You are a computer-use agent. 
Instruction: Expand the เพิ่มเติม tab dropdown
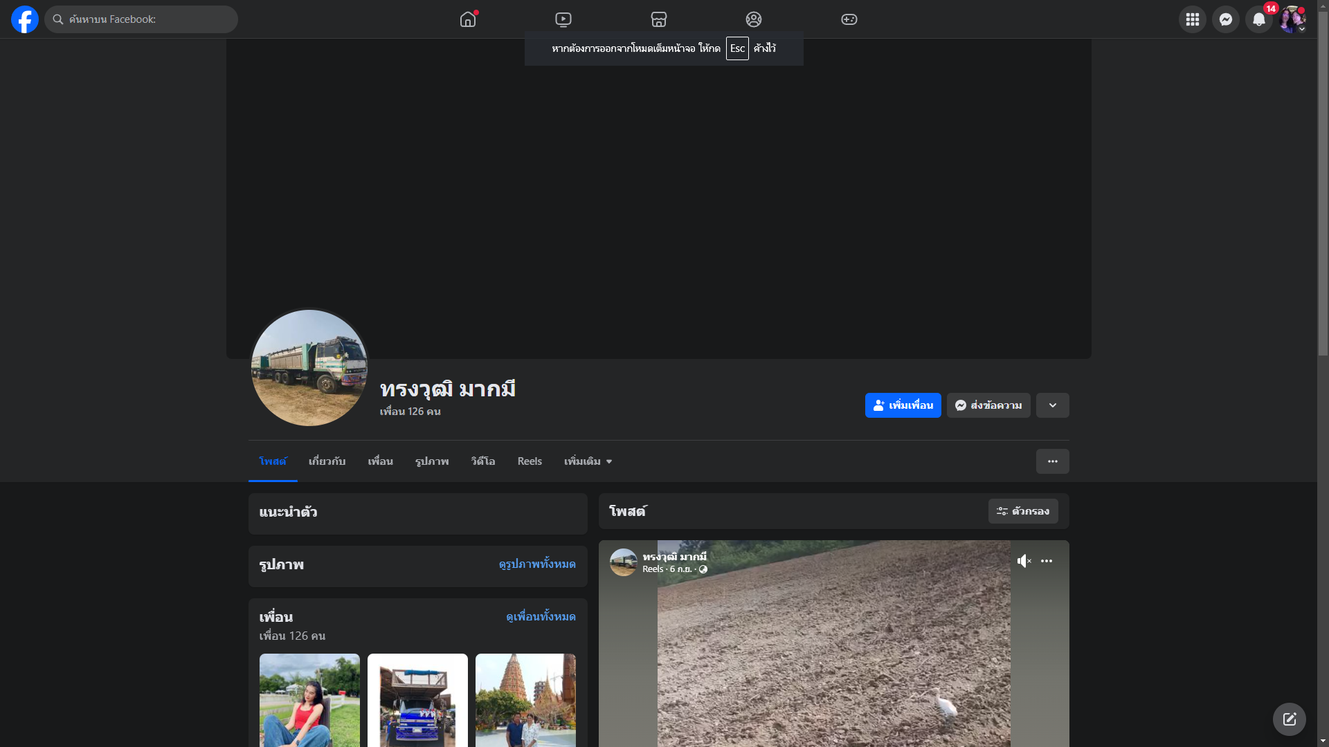[588, 461]
